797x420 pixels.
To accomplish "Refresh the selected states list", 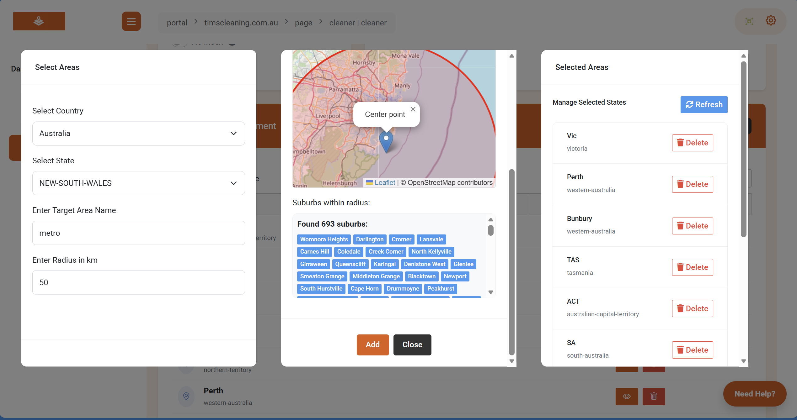I will (704, 104).
